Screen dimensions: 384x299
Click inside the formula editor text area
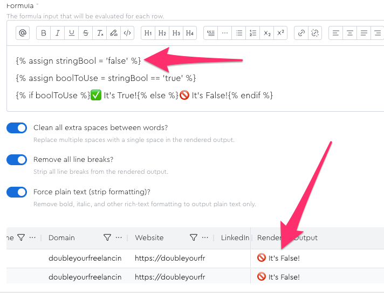(x=194, y=78)
